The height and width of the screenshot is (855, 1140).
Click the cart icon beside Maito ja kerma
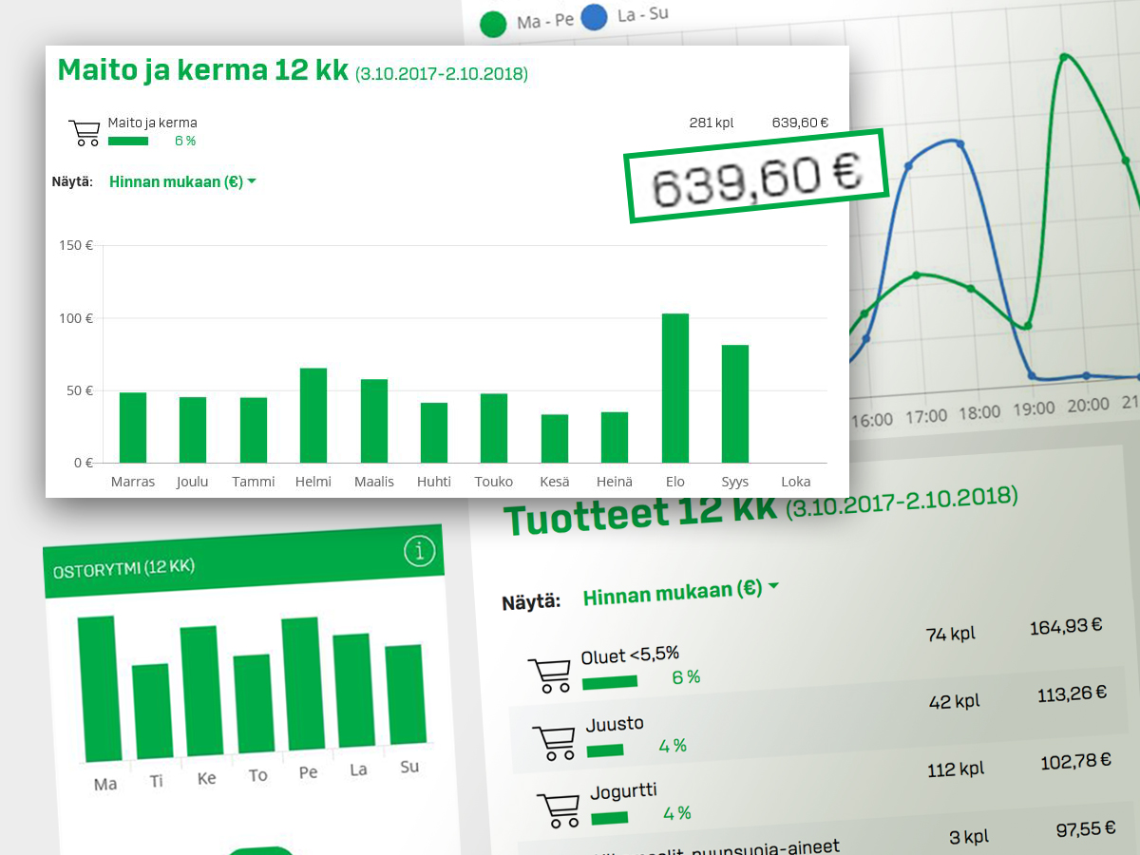[85, 133]
